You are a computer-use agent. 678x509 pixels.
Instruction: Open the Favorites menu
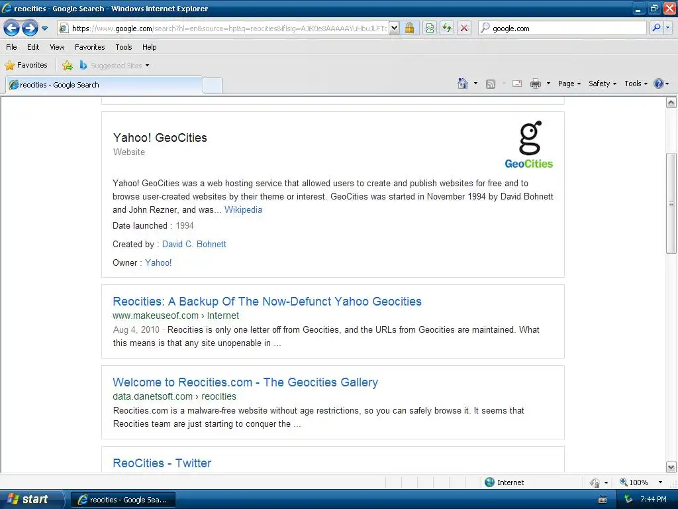click(90, 47)
